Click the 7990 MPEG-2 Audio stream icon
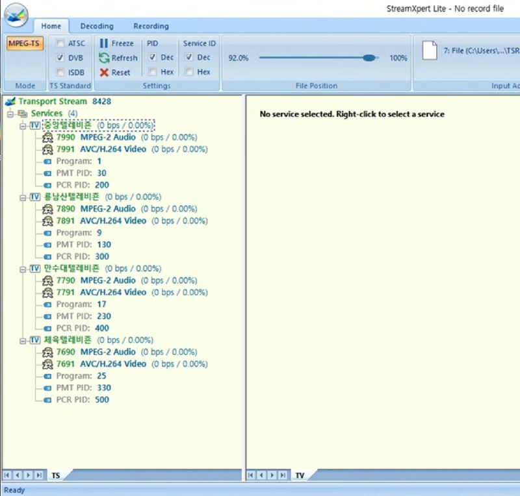 [47, 138]
